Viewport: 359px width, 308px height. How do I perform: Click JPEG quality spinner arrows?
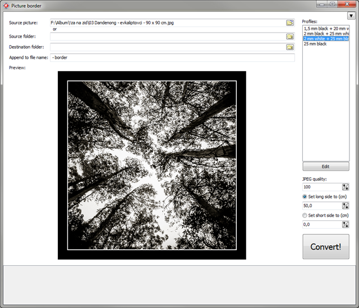(346, 187)
